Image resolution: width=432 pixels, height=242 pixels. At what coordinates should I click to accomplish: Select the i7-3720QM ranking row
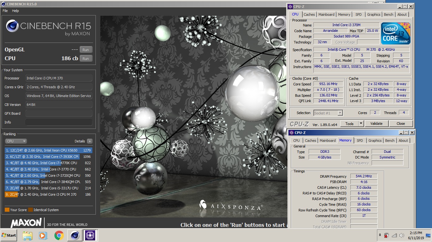[x=48, y=176]
